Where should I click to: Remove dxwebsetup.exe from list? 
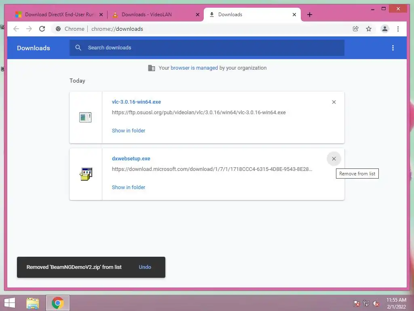pyautogui.click(x=334, y=159)
